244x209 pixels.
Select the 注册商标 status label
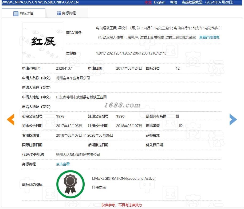pyautogui.click(x=99, y=188)
